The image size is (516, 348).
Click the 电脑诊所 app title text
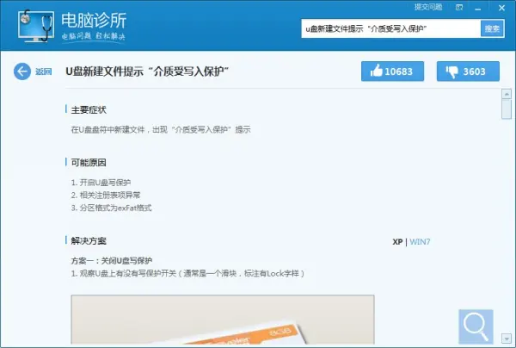coord(94,20)
